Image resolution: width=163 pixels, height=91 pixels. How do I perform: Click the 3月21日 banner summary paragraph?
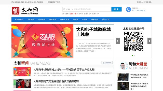(x=93, y=47)
